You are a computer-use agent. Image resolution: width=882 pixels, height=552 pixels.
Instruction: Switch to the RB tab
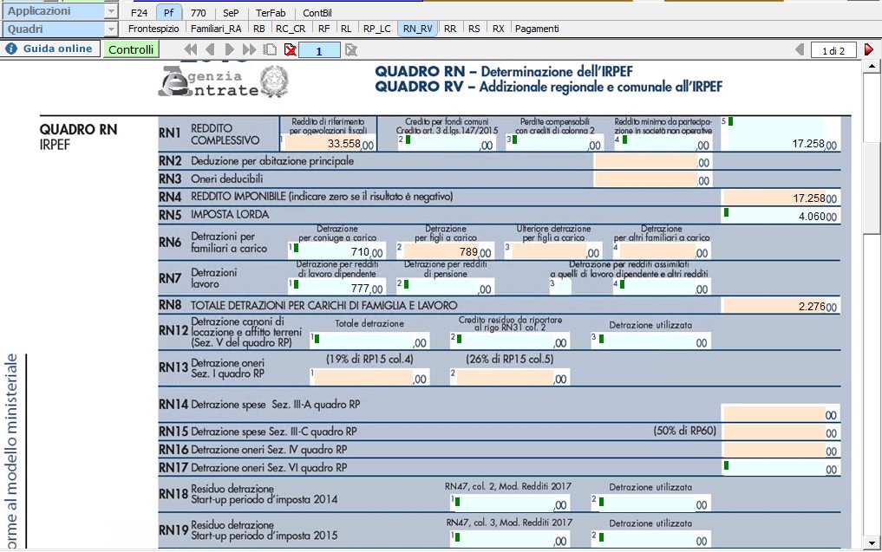click(258, 29)
